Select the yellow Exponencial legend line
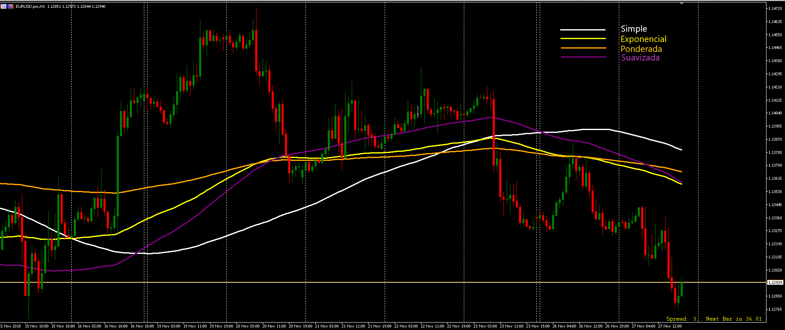This screenshot has height=330, width=785. click(583, 39)
